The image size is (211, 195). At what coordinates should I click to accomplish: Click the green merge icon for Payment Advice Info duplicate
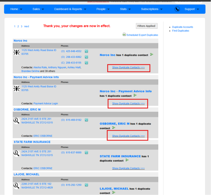pyautogui.click(x=135, y=95)
